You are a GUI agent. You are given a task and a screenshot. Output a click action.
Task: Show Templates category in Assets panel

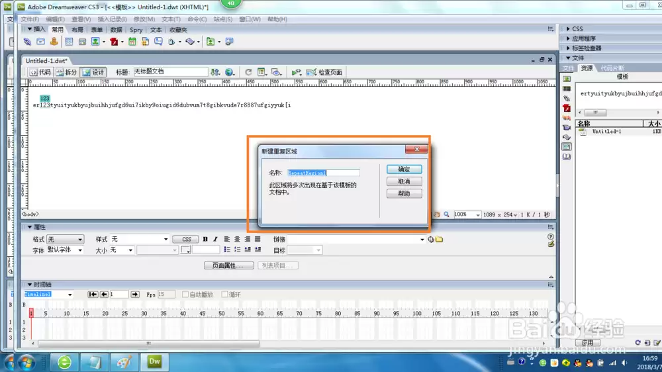[x=567, y=147]
